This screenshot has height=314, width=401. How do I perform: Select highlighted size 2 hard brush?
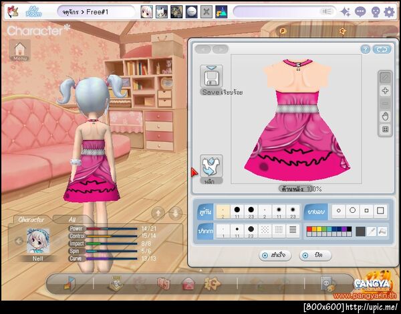click(x=223, y=212)
